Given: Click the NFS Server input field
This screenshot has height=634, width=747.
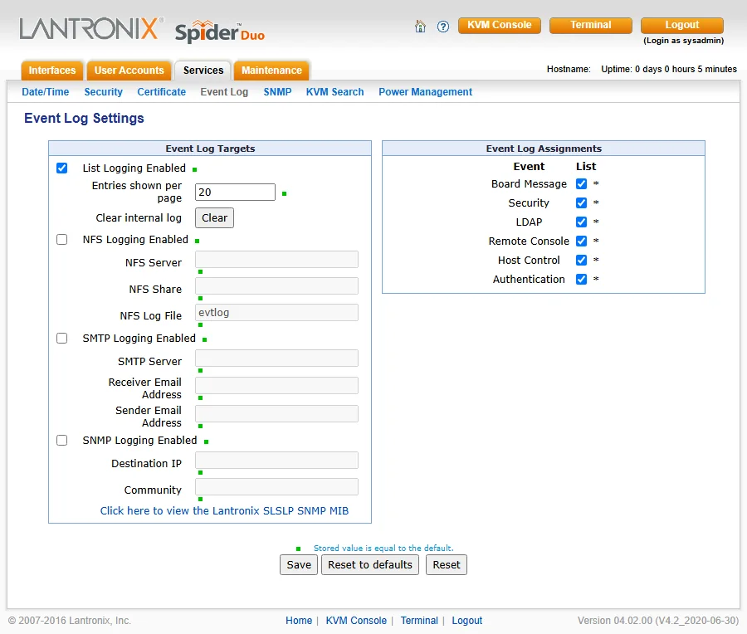Looking at the screenshot, I should (276, 260).
